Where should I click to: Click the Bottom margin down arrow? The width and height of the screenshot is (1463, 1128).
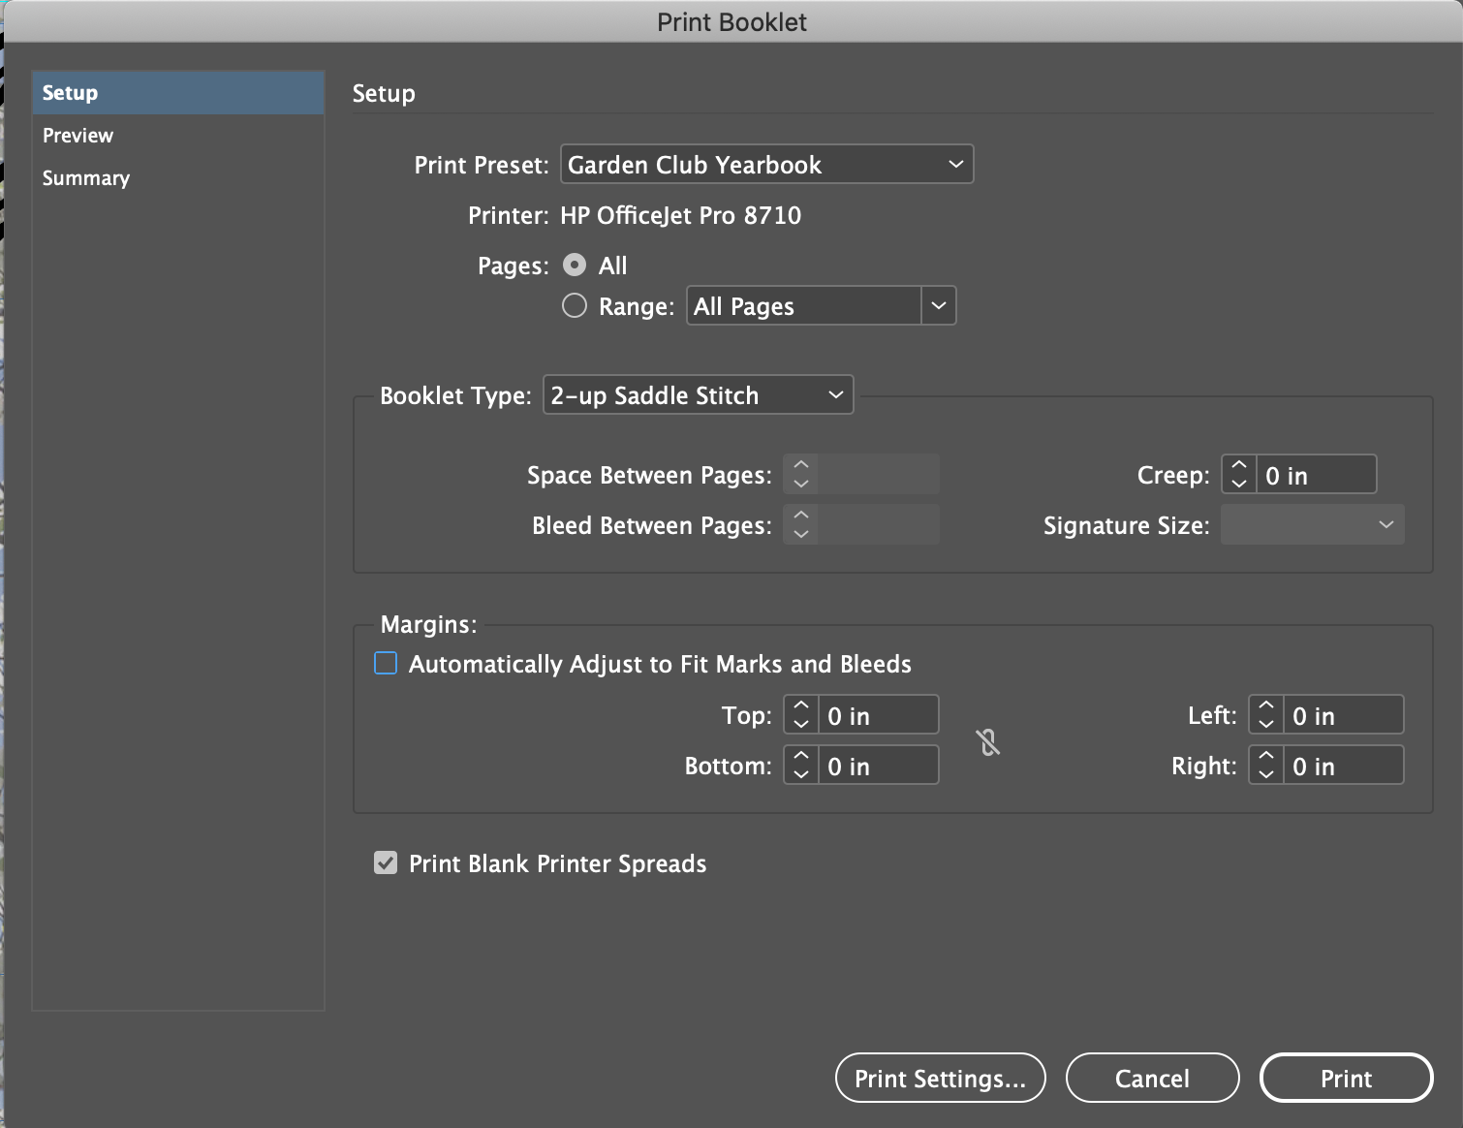click(x=800, y=772)
